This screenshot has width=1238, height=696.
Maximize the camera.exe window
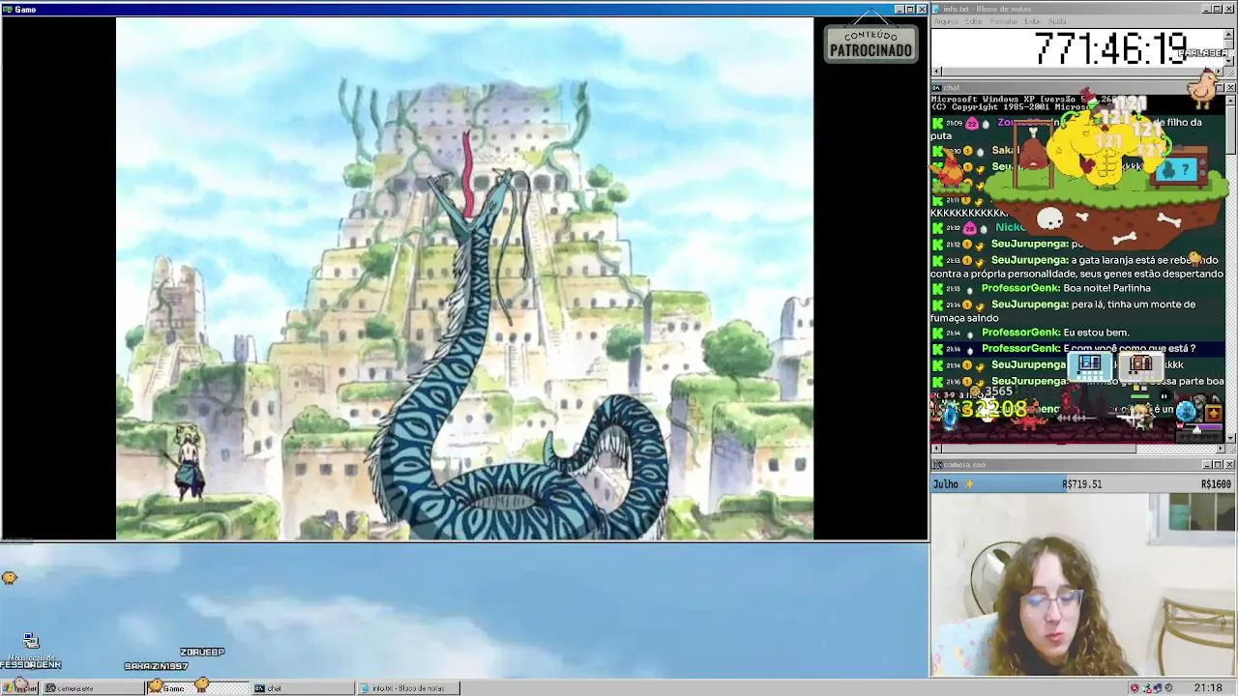click(1219, 465)
